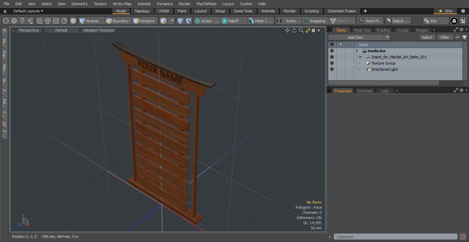
Task: Click the first blue cube axis icon
Action: 181,21
